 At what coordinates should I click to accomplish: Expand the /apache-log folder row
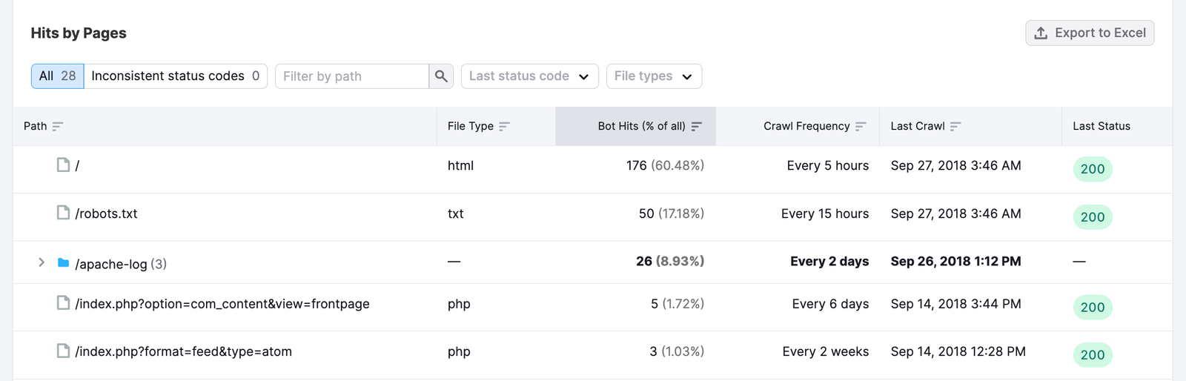pos(42,262)
